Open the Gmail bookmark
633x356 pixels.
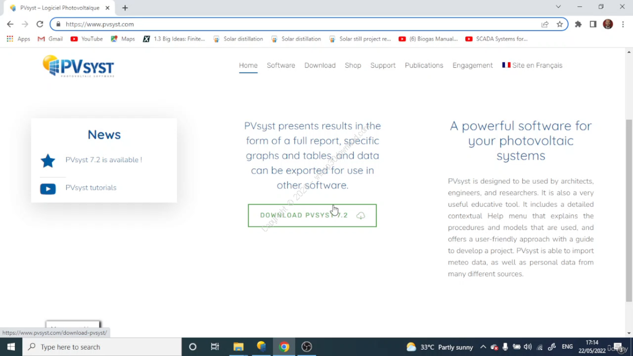(x=50, y=39)
